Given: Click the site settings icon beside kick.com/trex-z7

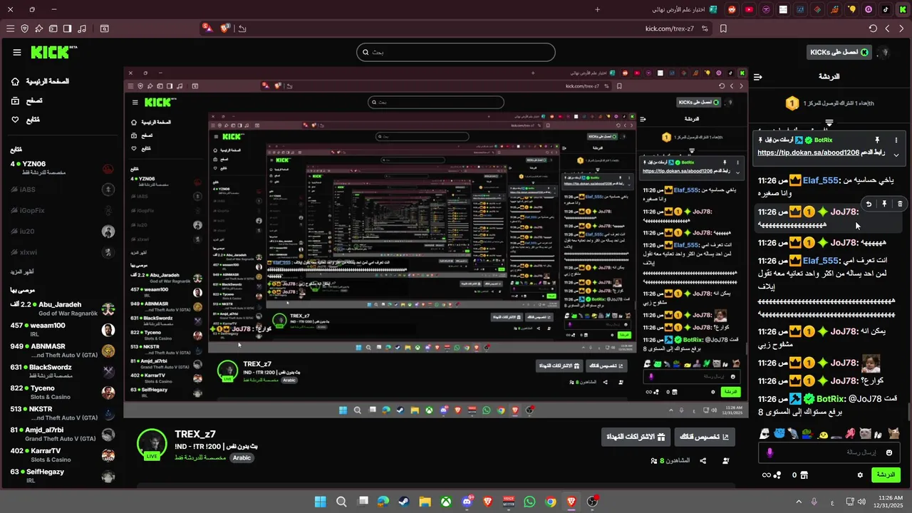Looking at the screenshot, I should [705, 28].
